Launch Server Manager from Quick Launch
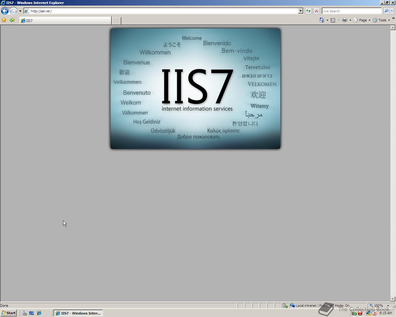 [24, 313]
